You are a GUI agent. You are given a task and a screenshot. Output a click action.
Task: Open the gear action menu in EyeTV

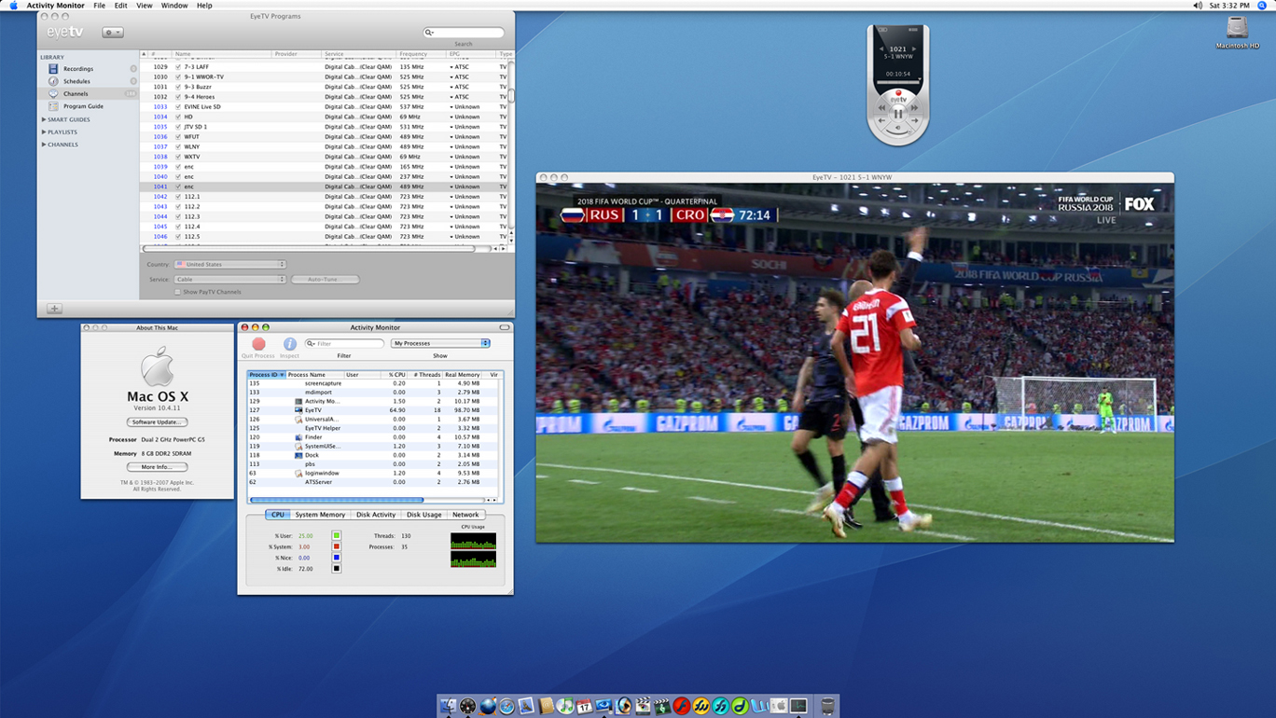(x=113, y=33)
